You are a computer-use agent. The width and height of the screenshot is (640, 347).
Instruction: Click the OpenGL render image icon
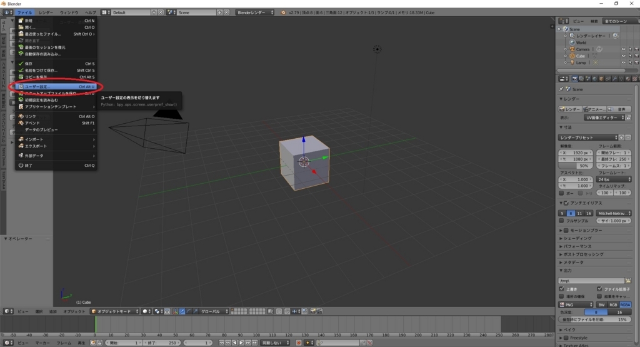(313, 311)
